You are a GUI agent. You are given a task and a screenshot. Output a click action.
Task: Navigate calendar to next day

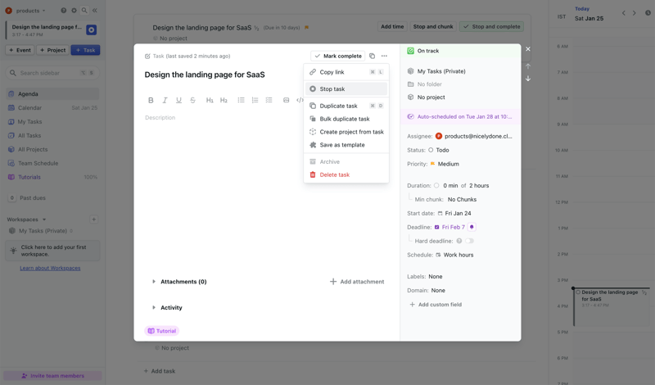634,13
